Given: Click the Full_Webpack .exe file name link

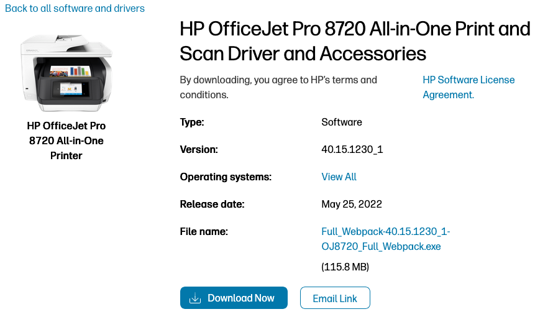Looking at the screenshot, I should click(x=385, y=239).
